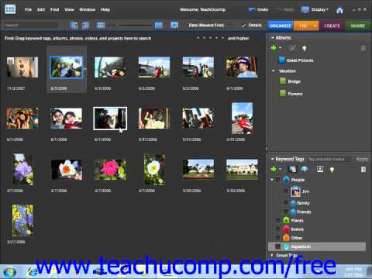
Task: Select the 11/2/2007 photo thumbnail
Action: point(22,67)
